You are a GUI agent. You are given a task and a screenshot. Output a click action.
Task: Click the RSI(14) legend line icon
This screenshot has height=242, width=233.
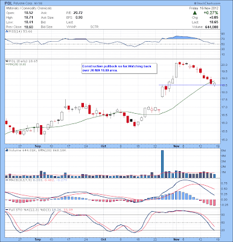[7, 31]
